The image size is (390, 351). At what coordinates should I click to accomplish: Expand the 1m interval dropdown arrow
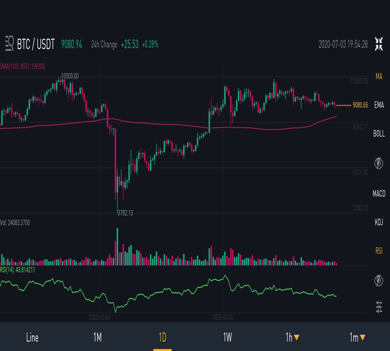click(x=362, y=338)
